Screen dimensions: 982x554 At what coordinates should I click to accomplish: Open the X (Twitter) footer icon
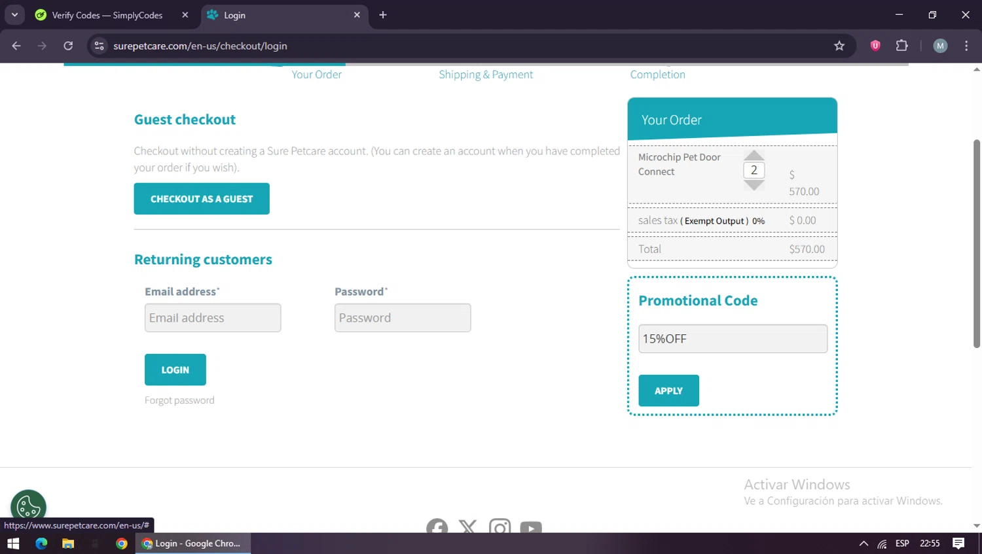467,527
